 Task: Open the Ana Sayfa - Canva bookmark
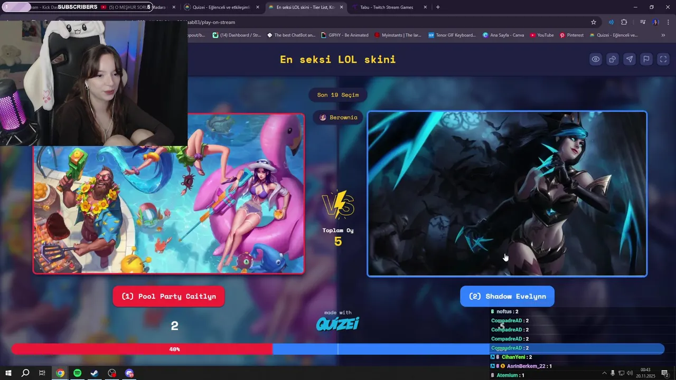pos(503,35)
